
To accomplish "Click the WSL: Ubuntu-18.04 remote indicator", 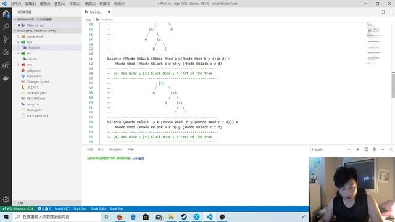I will tap(18, 208).
